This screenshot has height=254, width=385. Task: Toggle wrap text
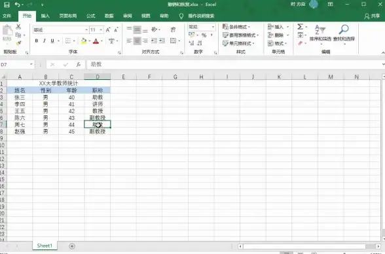(173, 29)
